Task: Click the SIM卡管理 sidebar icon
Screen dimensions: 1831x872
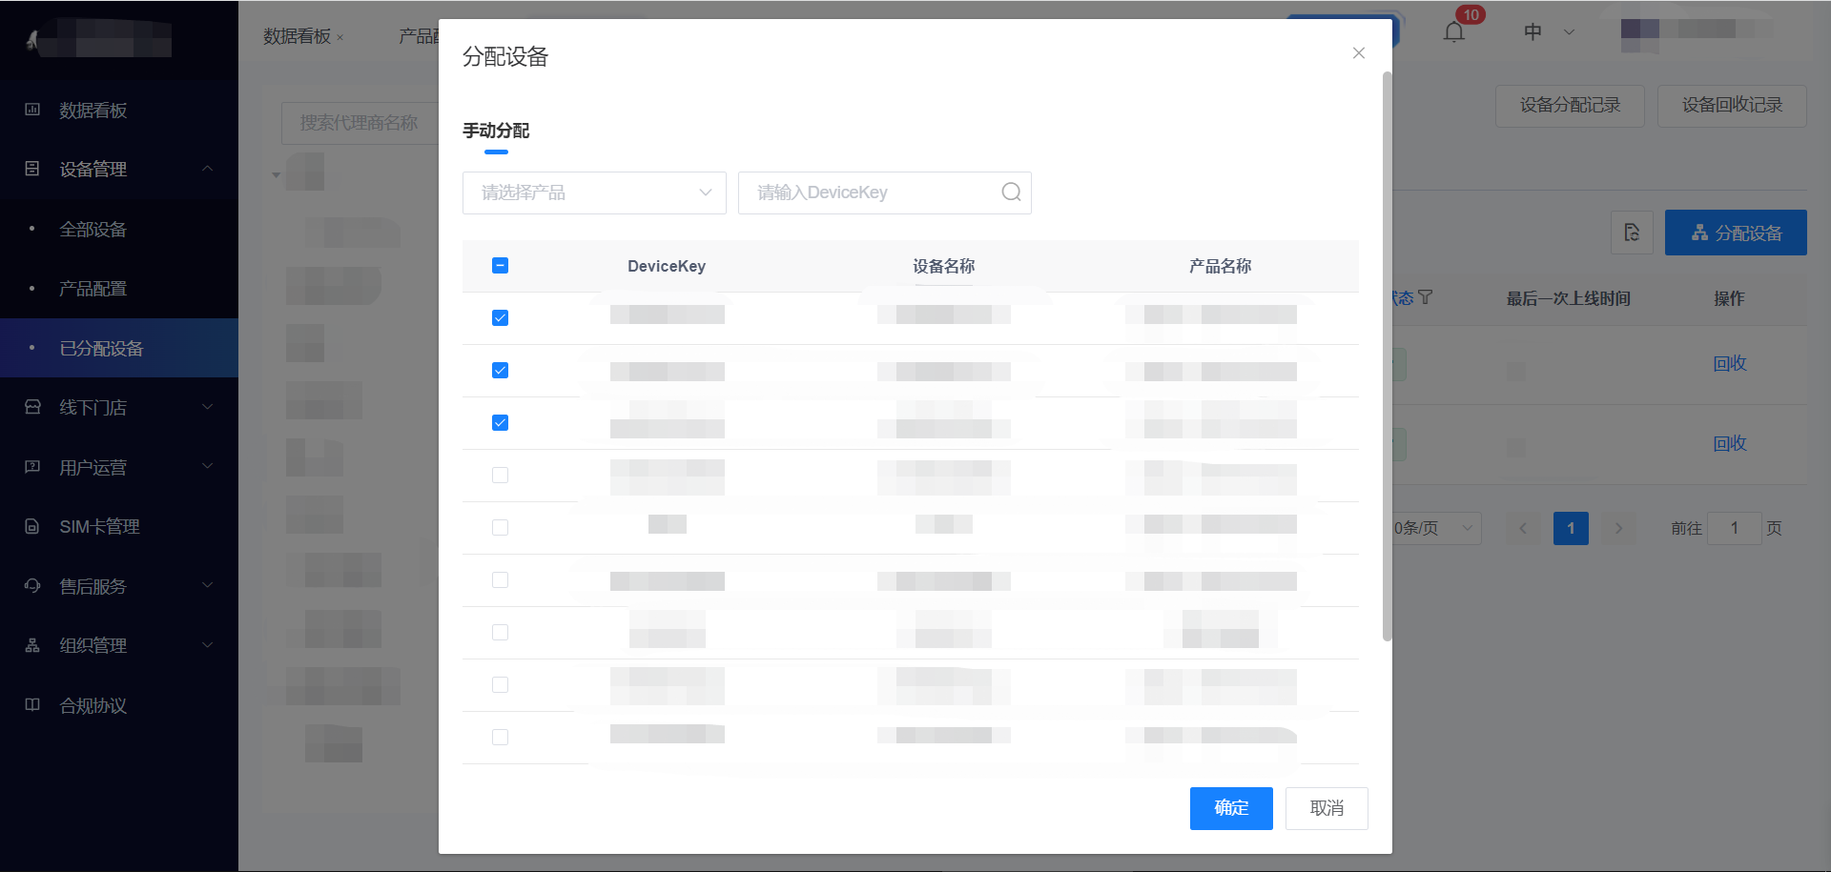Action: pyautogui.click(x=32, y=526)
